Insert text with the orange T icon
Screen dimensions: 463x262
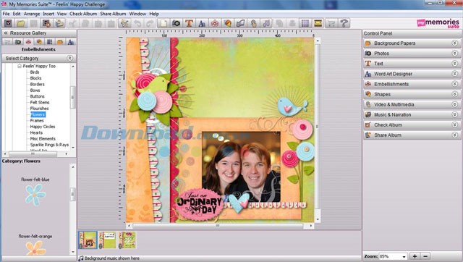point(189,23)
